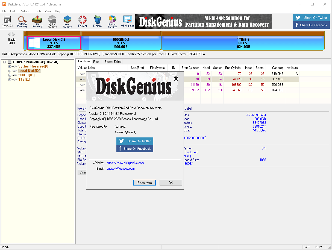The width and height of the screenshot is (332, 250).
Task: Expand the Local Disk(C:) tree node
Action: coord(10,71)
